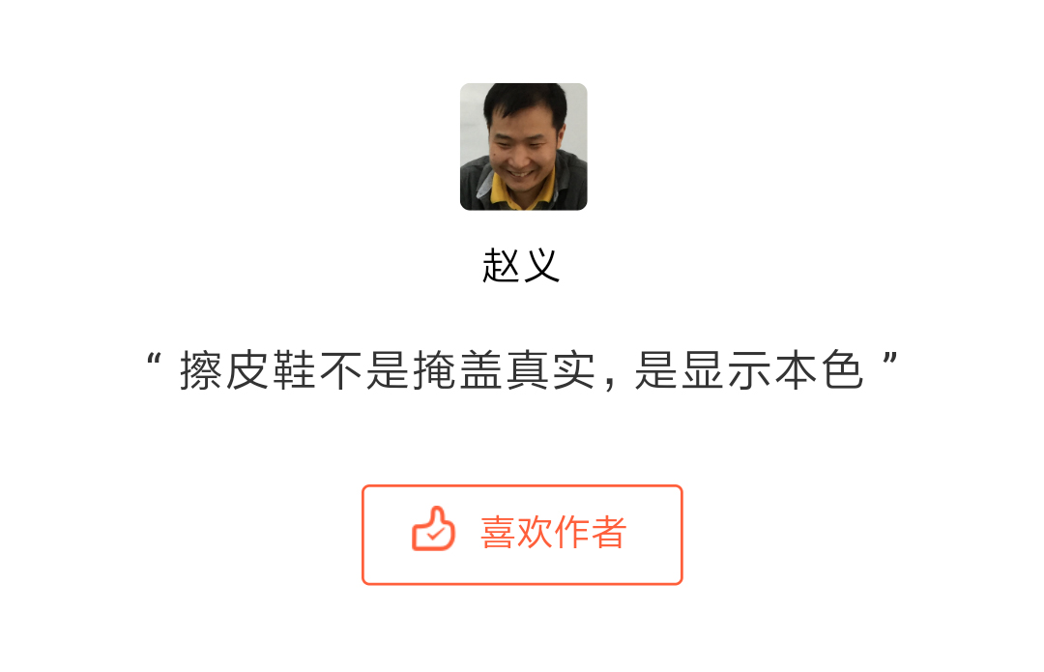Screen dimensions: 1044x672
Task: Click 掩盖真实 in the signature line
Action: [x=504, y=369]
